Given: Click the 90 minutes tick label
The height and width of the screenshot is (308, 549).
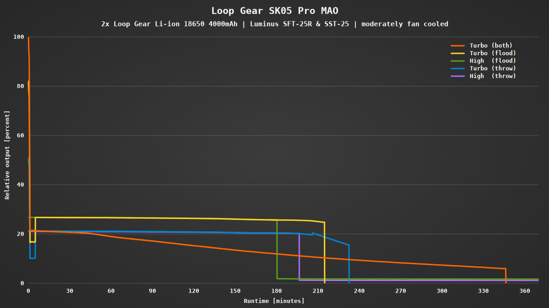Looking at the screenshot, I should point(152,291).
